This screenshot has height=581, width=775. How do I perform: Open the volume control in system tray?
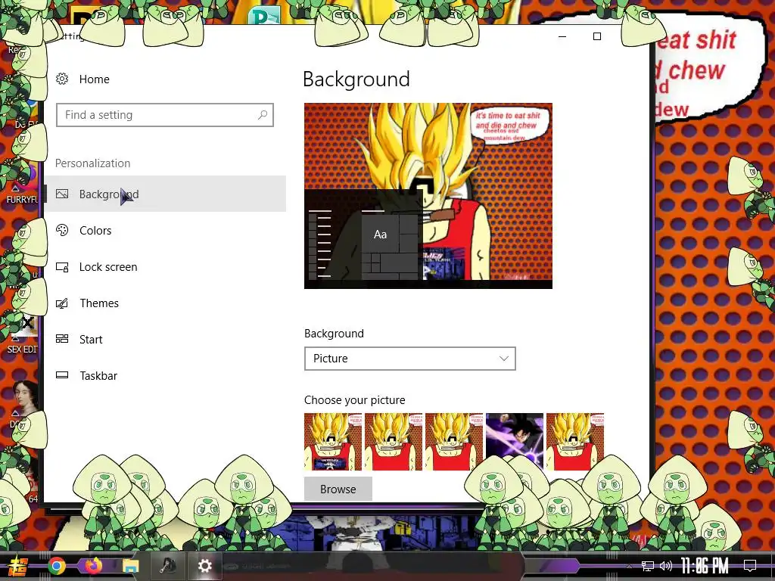point(666,566)
